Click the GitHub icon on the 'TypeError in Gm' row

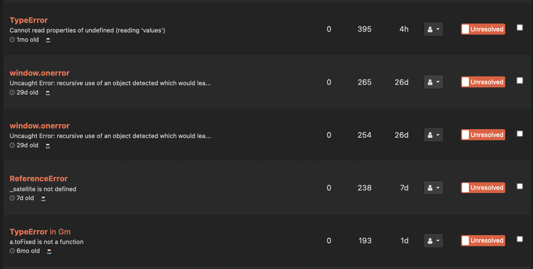[x=49, y=251]
